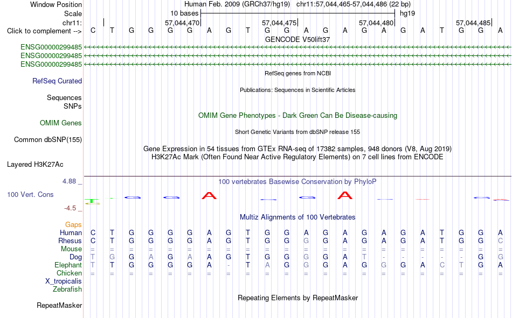Click 'Publications: Sequences in Scientific Articles' title
This screenshot has width=512, height=318.
click(297, 90)
